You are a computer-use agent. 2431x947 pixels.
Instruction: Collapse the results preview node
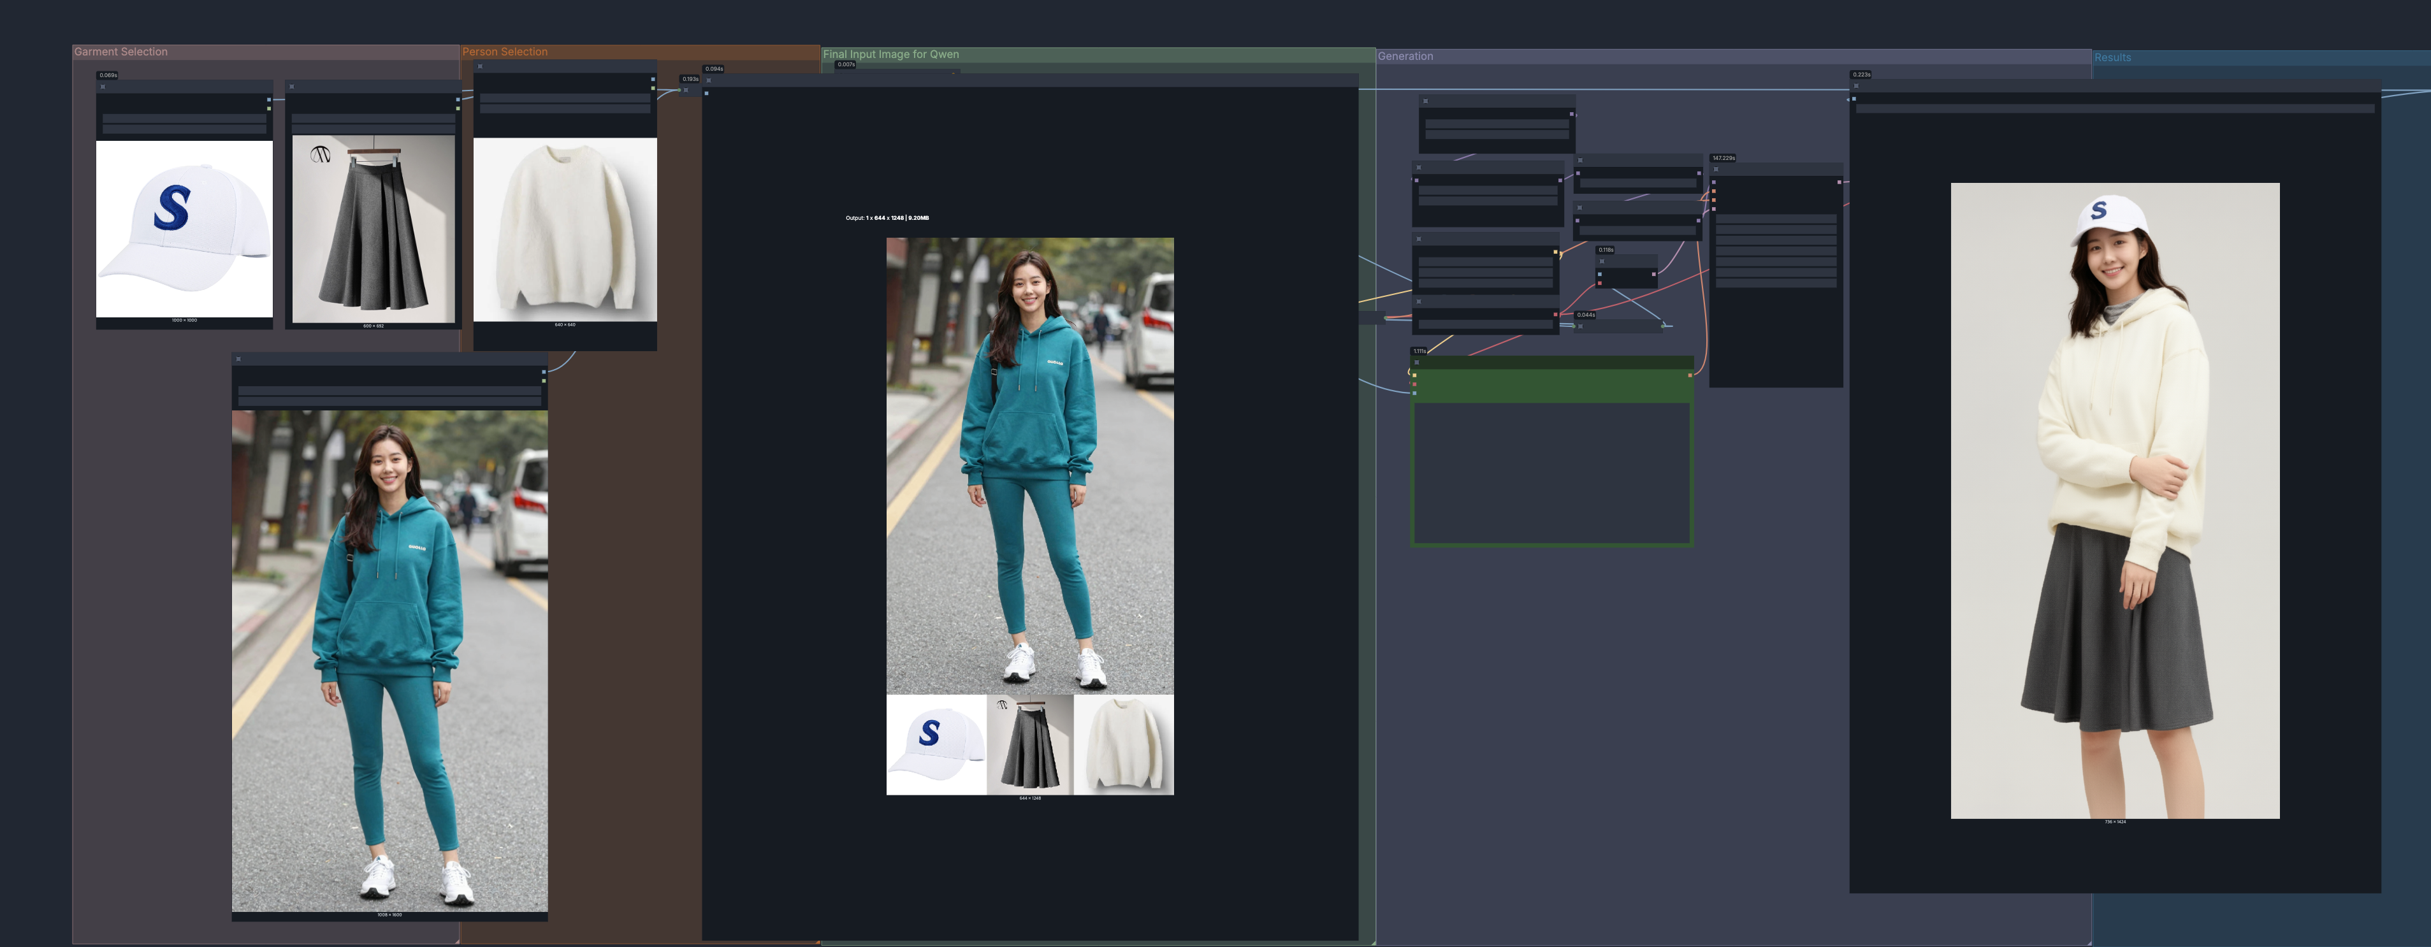pyautogui.click(x=1856, y=86)
